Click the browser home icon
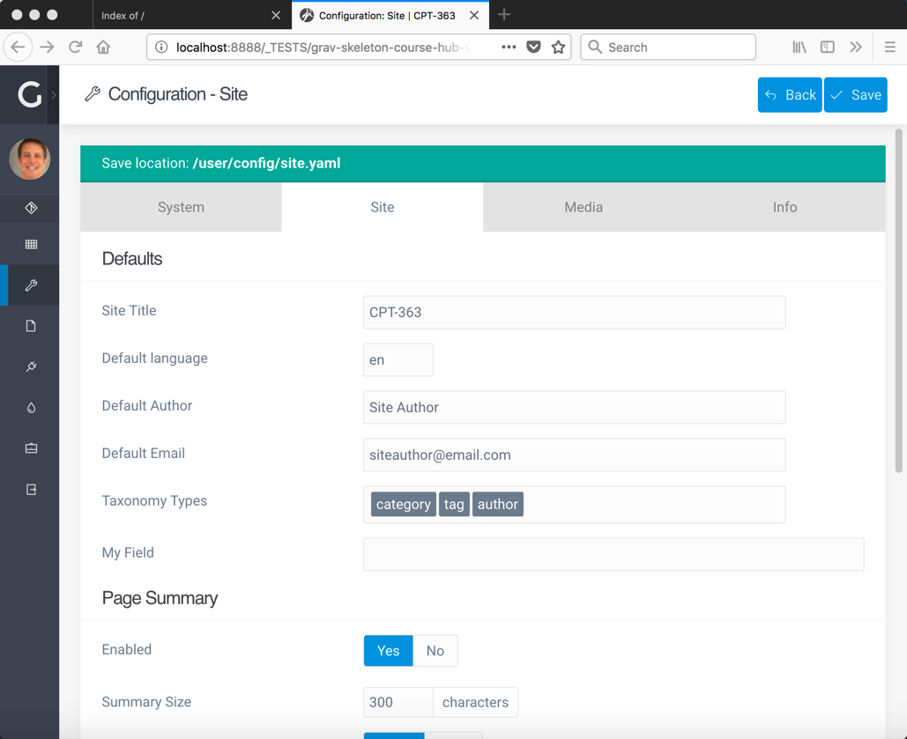Image resolution: width=907 pixels, height=739 pixels. click(x=103, y=47)
